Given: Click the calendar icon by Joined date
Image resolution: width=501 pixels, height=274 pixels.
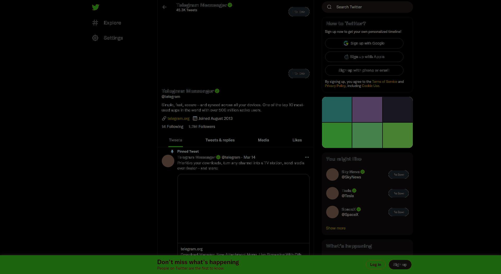Looking at the screenshot, I should click(x=195, y=119).
